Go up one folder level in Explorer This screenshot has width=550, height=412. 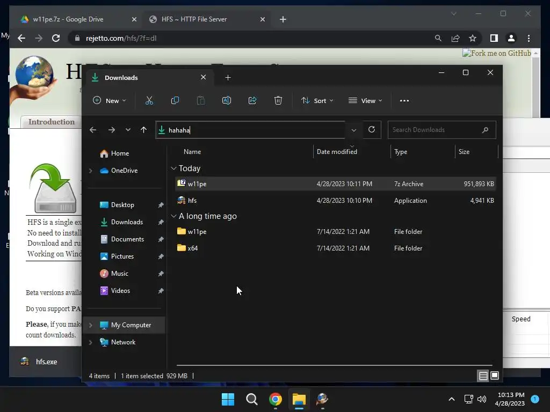[143, 130]
